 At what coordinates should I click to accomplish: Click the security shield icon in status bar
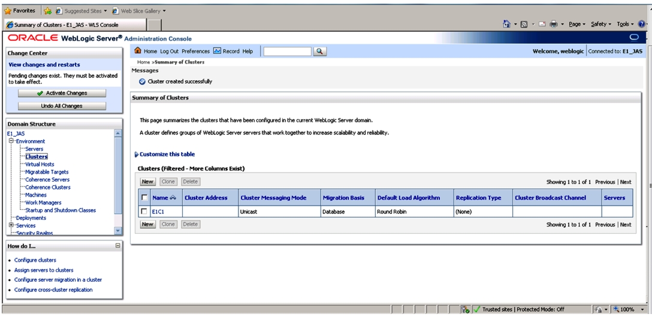click(465, 309)
